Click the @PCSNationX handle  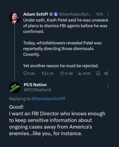tap(38, 90)
